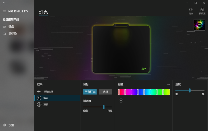Select the 灯光 tab
Image resolution: width=208 pixels, height=131 pixels.
(x=43, y=12)
